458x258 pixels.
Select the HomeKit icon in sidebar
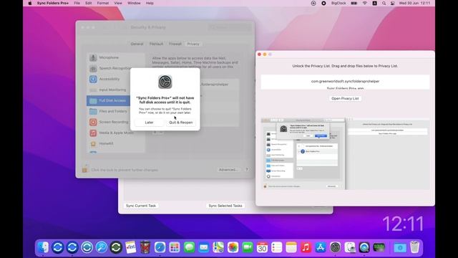pyautogui.click(x=93, y=143)
